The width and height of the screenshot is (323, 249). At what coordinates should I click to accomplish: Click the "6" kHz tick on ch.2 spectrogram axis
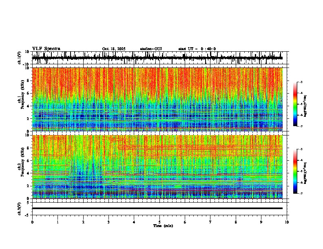pos(28,161)
